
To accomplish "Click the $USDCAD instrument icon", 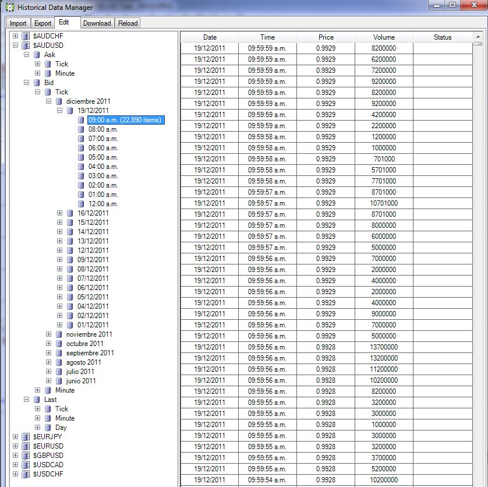I will pos(26,465).
